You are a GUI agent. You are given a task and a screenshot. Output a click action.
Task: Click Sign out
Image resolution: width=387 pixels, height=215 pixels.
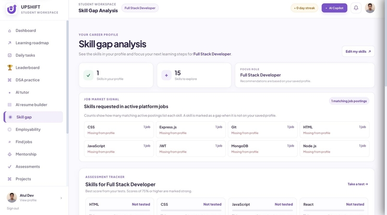pos(13,208)
